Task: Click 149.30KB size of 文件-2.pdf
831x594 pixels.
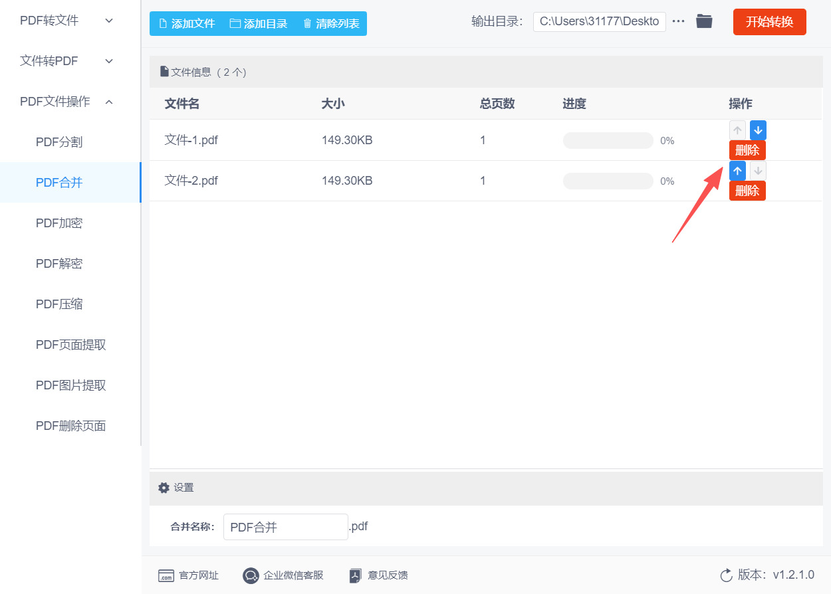Action: click(x=347, y=181)
